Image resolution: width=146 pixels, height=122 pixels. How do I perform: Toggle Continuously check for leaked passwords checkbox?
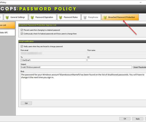(22, 34)
